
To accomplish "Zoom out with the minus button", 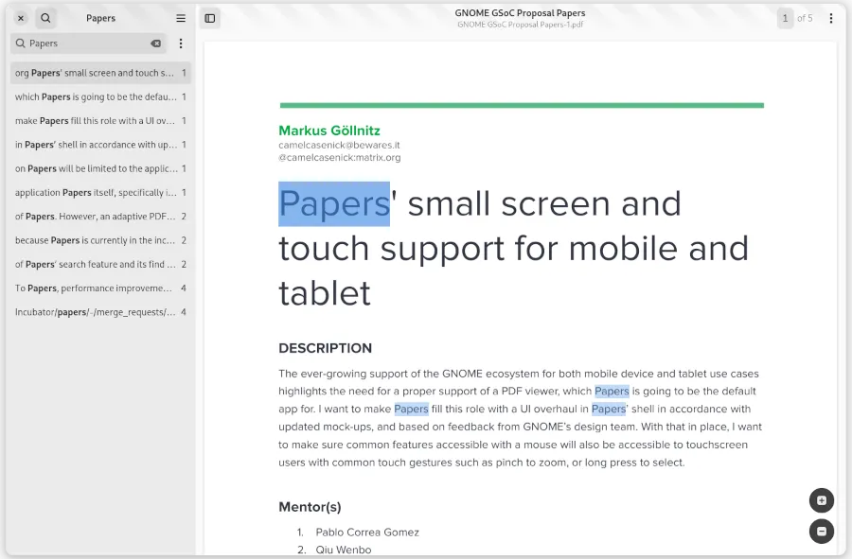I will [x=822, y=532].
